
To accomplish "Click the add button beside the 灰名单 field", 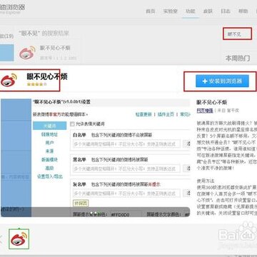I will tap(188, 193).
